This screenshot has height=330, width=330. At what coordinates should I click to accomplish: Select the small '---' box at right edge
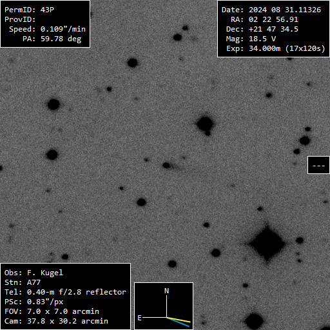click(318, 165)
